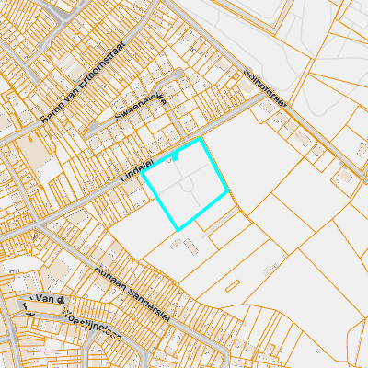
Task: Click the Baron van Ertbornstraat street label
Action: tap(84, 82)
